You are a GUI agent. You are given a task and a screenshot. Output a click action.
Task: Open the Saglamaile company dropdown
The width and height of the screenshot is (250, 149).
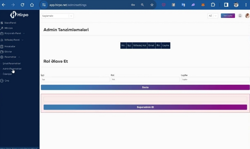pos(57,16)
